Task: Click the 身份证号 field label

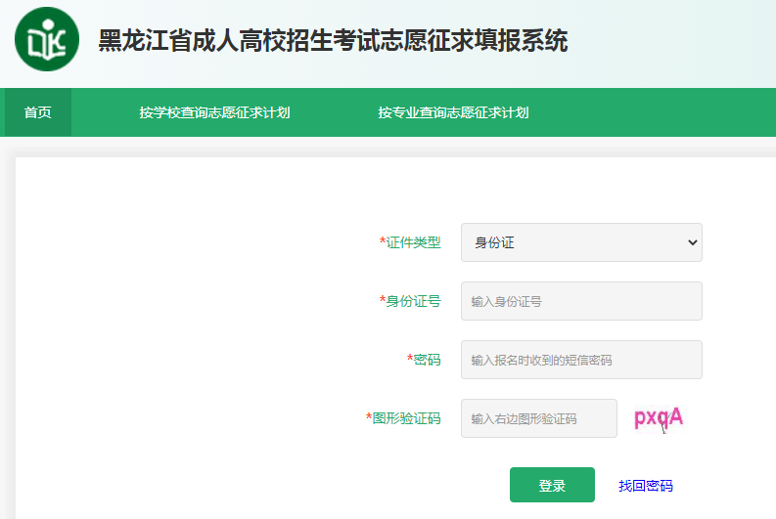Action: (414, 301)
